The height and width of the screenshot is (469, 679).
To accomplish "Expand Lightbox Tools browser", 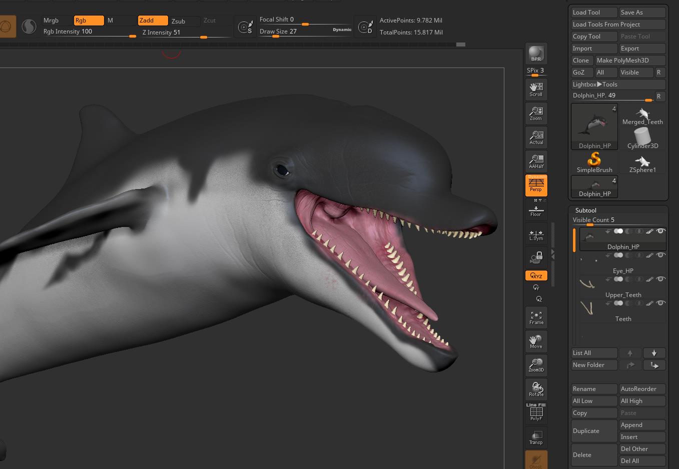I will tap(618, 84).
